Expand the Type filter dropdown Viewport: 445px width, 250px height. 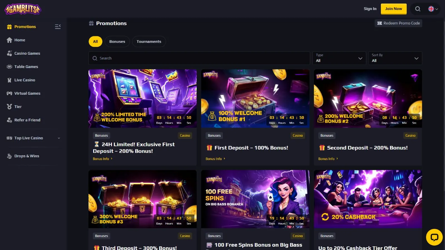point(339,58)
